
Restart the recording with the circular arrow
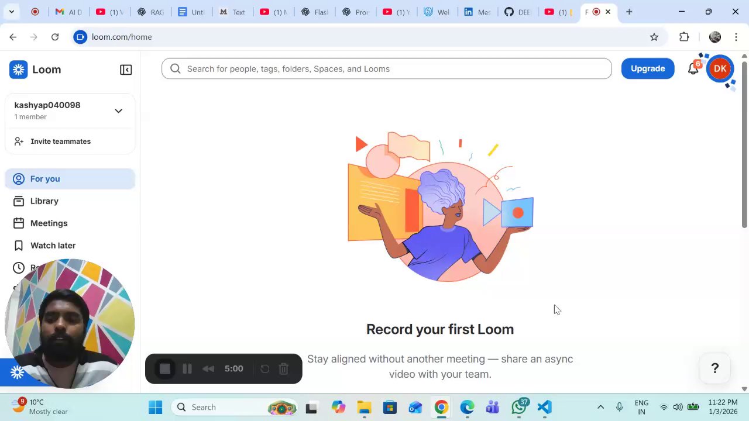(264, 369)
